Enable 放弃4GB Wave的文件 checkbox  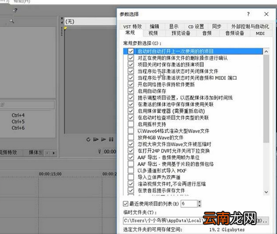pyautogui.click(x=130, y=138)
